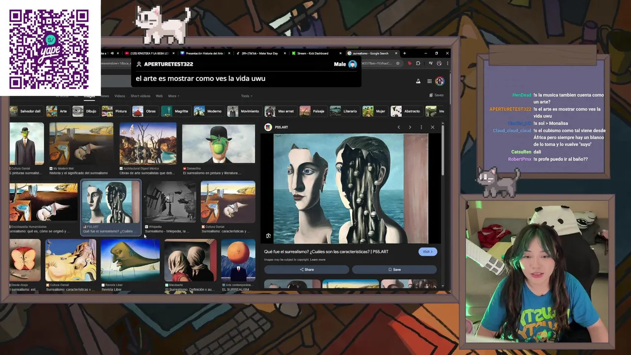
Task: Open the Wikipedia grayscale surrealismo thumbnail
Action: (170, 202)
